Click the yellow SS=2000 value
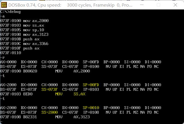 [x=50, y=112]
